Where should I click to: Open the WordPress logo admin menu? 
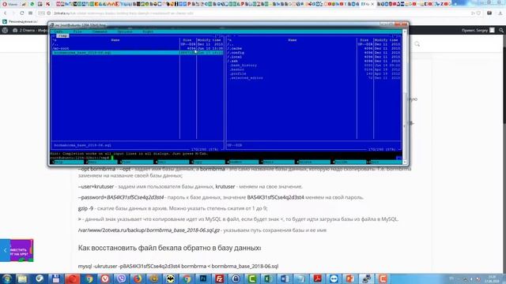[x=5, y=30]
